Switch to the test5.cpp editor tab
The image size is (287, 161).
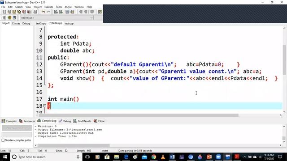(x=41, y=24)
